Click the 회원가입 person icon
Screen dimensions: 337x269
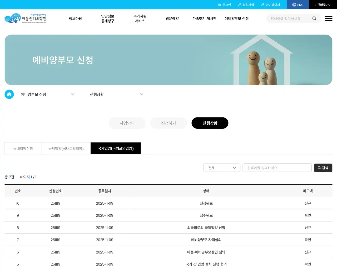click(x=239, y=4)
